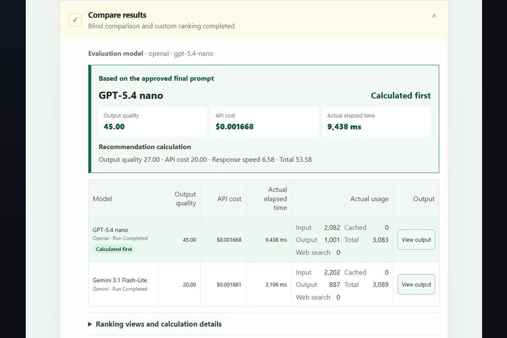
Task: Expand Ranking views and calculation details
Action: pos(155,324)
